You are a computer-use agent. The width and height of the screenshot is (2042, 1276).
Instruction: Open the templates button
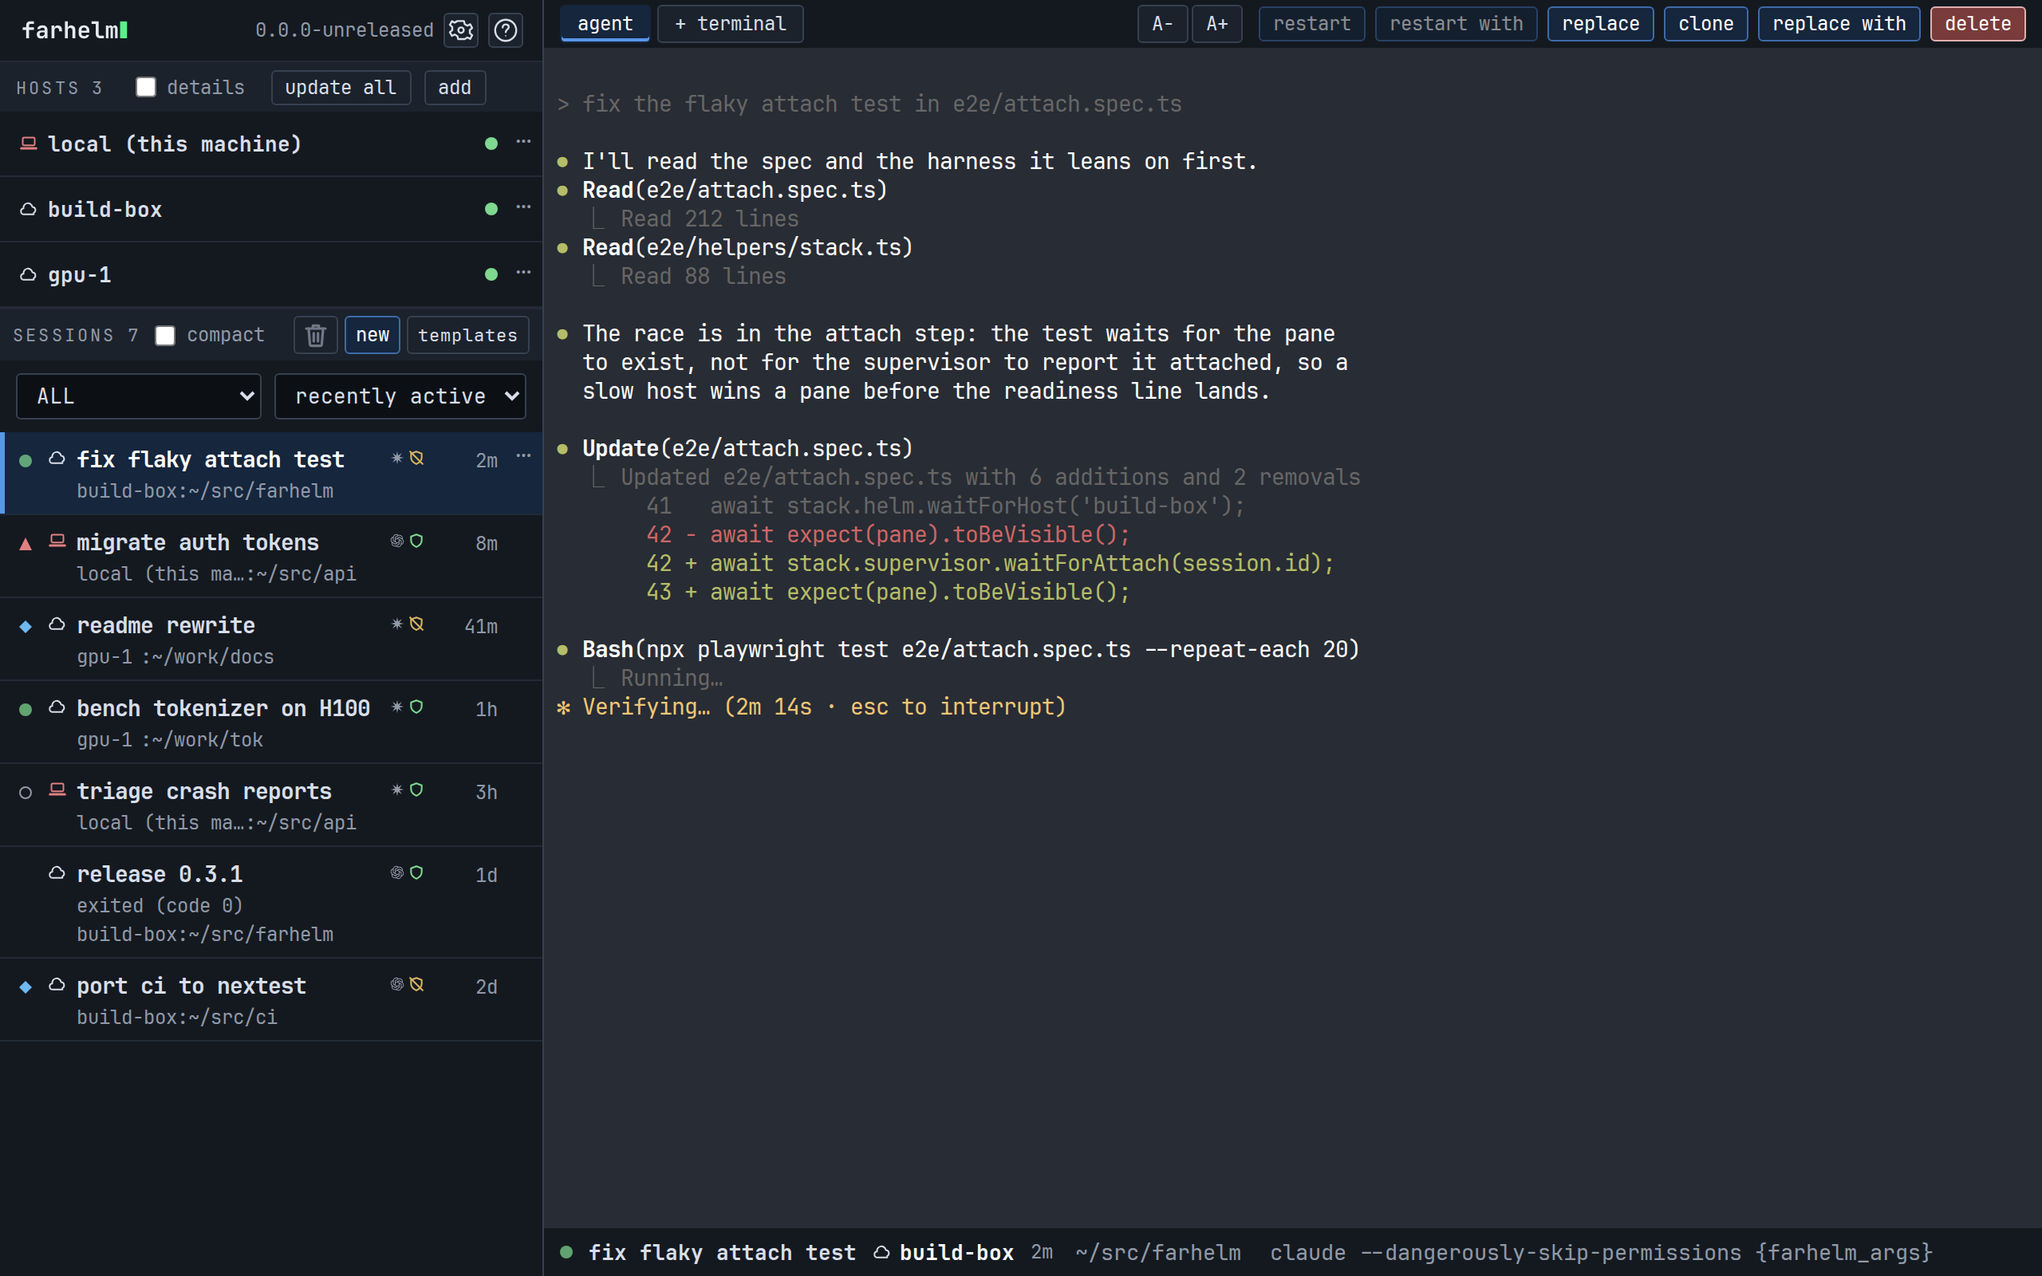click(x=467, y=335)
